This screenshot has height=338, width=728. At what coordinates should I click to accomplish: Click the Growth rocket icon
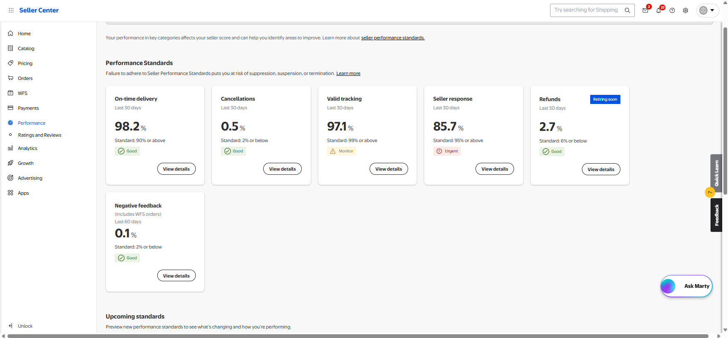click(10, 163)
